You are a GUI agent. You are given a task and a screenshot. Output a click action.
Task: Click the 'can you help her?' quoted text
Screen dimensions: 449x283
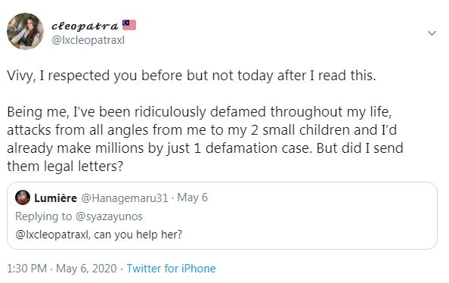[x=138, y=235]
